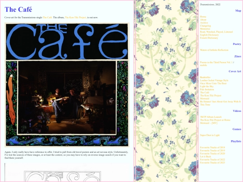Screen dimensions: 243x182
Task: Open Favourite Tracks of 2022 playlist
Action: (212, 160)
